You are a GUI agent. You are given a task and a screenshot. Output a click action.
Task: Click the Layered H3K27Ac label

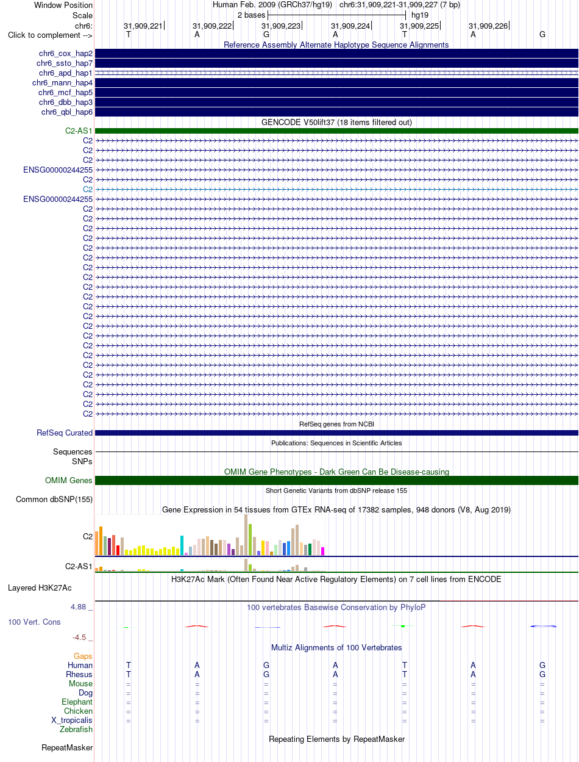[40, 589]
